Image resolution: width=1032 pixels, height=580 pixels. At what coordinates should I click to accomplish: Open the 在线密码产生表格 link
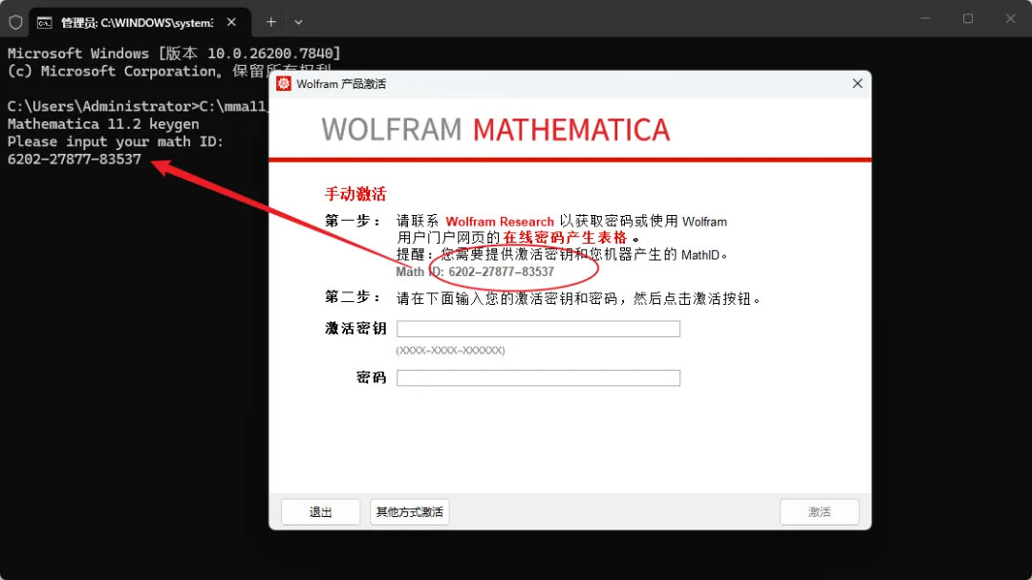[565, 238]
